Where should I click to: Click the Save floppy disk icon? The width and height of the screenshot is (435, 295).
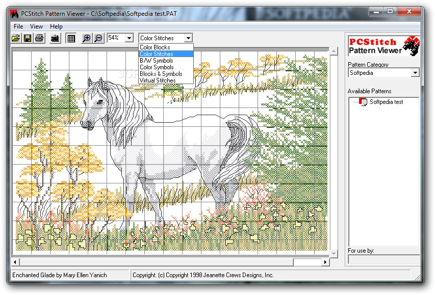28,38
